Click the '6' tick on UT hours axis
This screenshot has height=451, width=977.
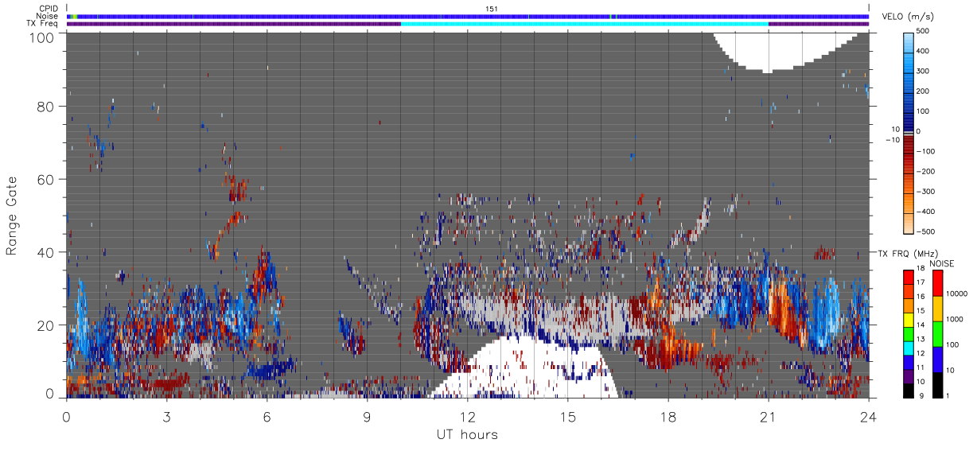tap(267, 416)
